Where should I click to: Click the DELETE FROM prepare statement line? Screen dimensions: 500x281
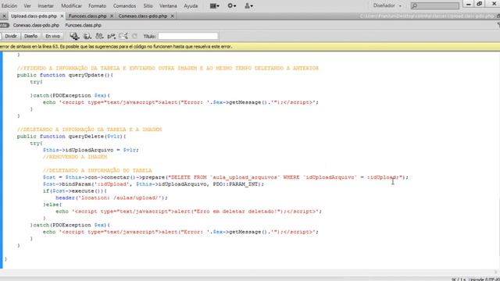point(226,177)
